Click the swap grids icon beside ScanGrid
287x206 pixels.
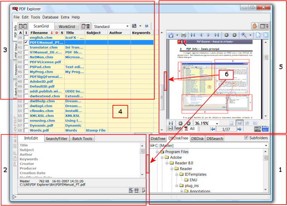23,26
